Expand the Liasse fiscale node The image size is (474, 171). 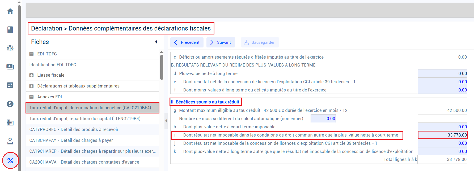pos(31,75)
